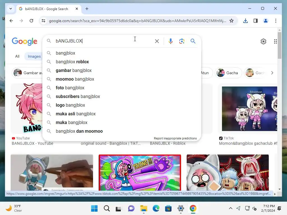Open Microsoft Store from taskbar

coord(168,208)
